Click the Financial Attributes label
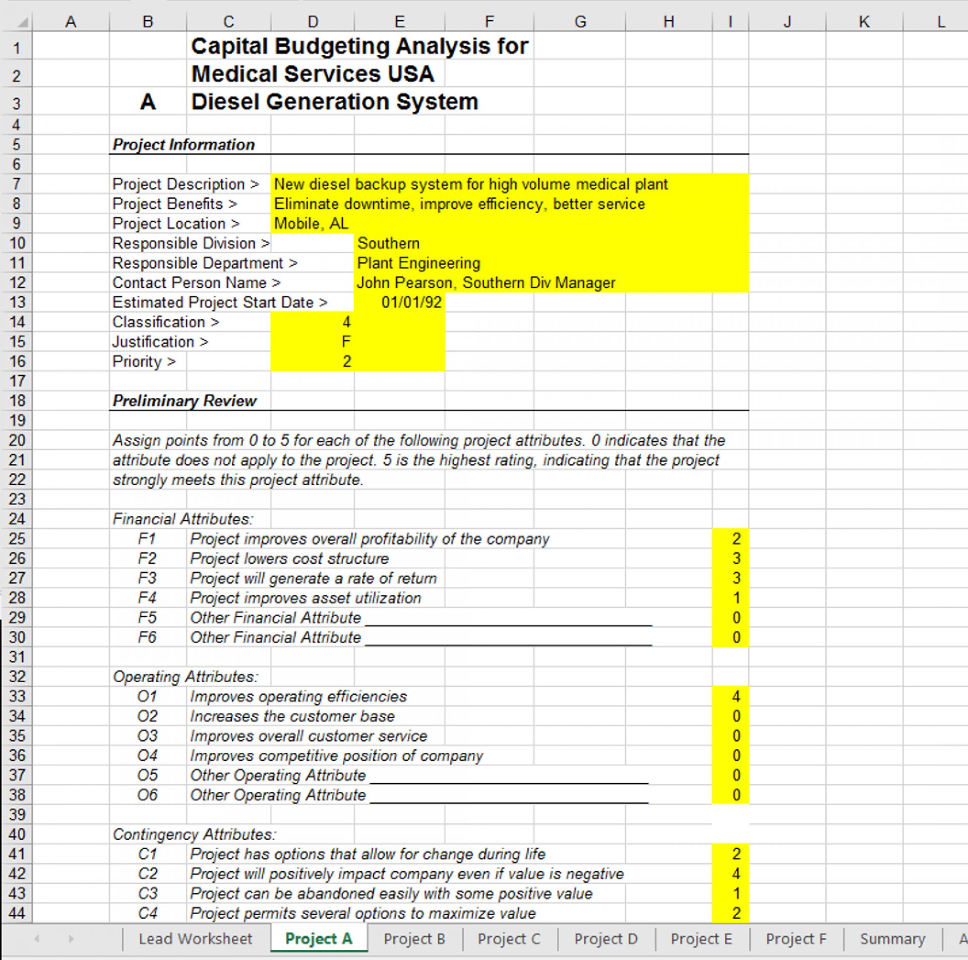This screenshot has height=960, width=968. tap(183, 519)
